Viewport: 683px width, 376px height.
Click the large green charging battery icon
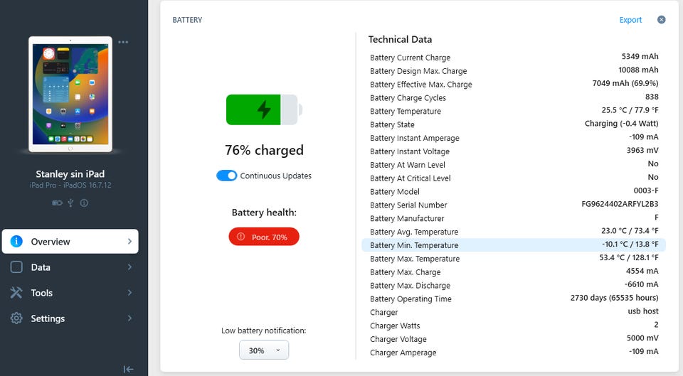pyautogui.click(x=264, y=109)
